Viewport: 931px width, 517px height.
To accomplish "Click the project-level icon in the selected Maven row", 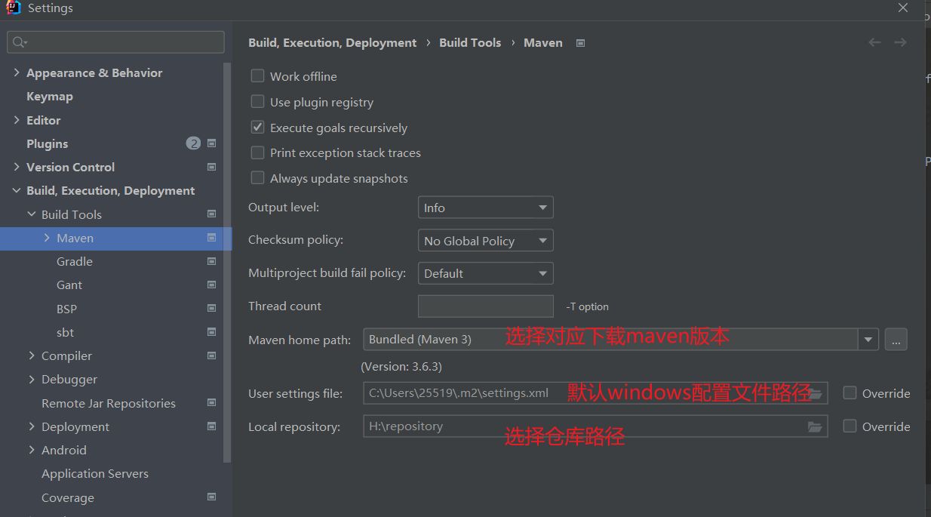I will coord(211,238).
